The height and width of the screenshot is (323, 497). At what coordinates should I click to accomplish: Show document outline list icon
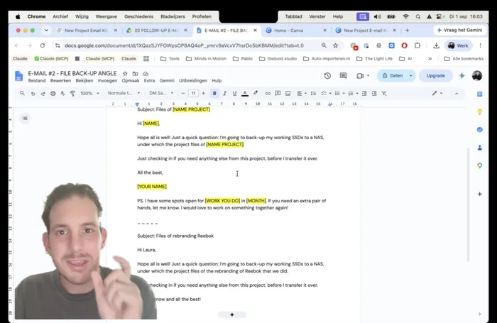click(x=25, y=119)
